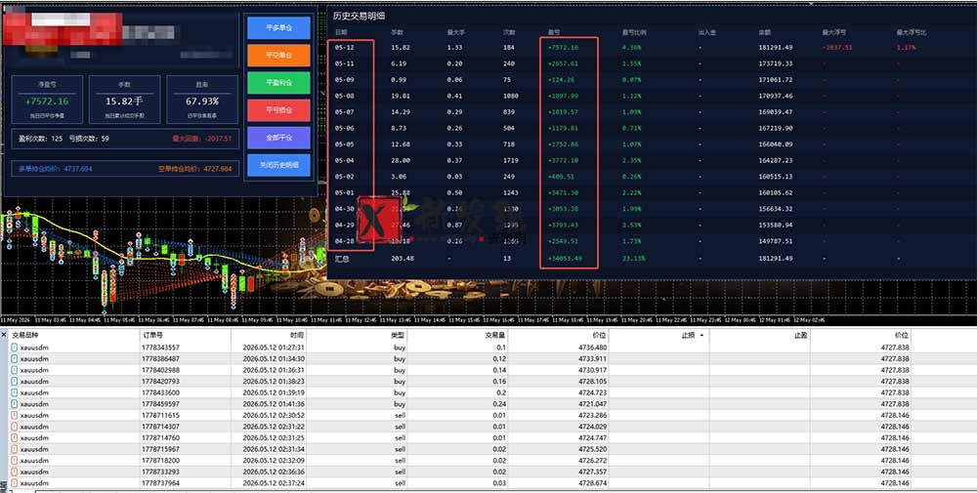Click the trade count value 1719
Image resolution: width=977 pixels, height=493 pixels.
click(x=510, y=161)
